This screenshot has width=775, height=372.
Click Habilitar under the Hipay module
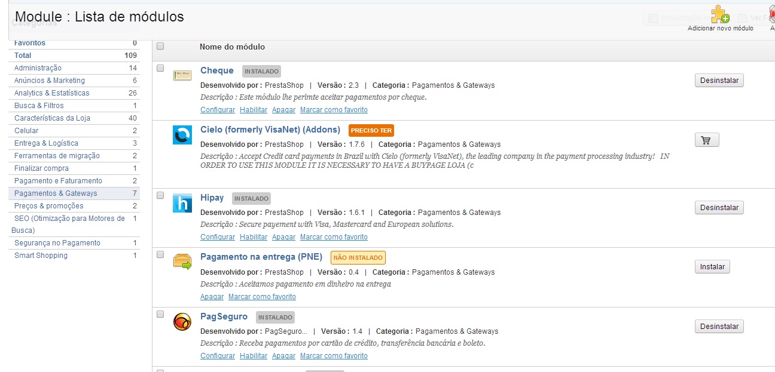pyautogui.click(x=254, y=237)
